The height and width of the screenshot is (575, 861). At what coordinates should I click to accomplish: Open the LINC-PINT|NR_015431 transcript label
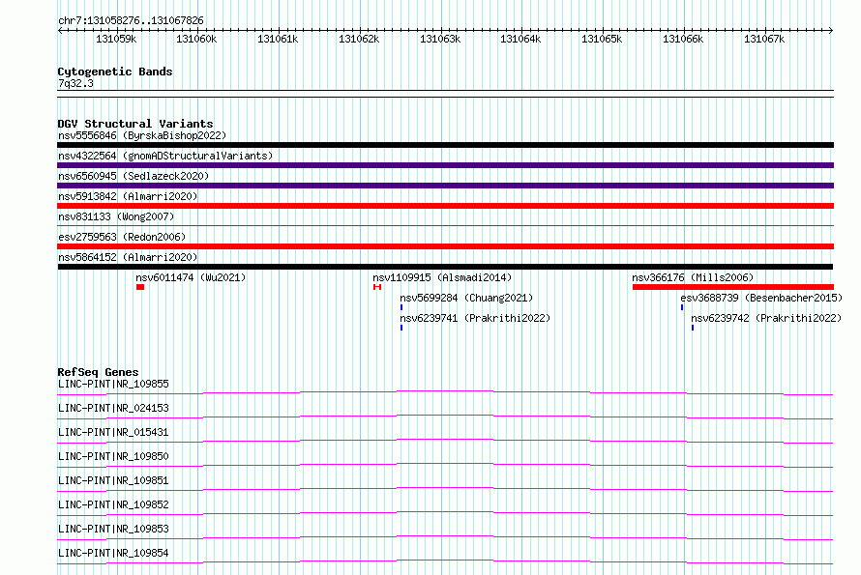(x=113, y=432)
